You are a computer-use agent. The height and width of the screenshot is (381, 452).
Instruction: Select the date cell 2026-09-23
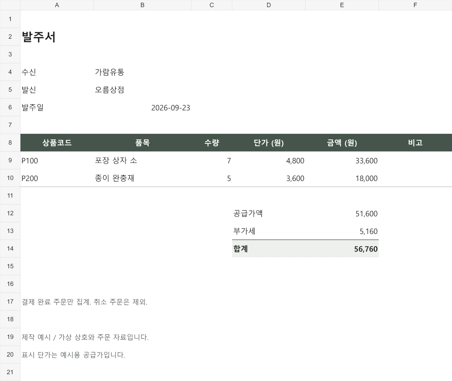click(143, 107)
